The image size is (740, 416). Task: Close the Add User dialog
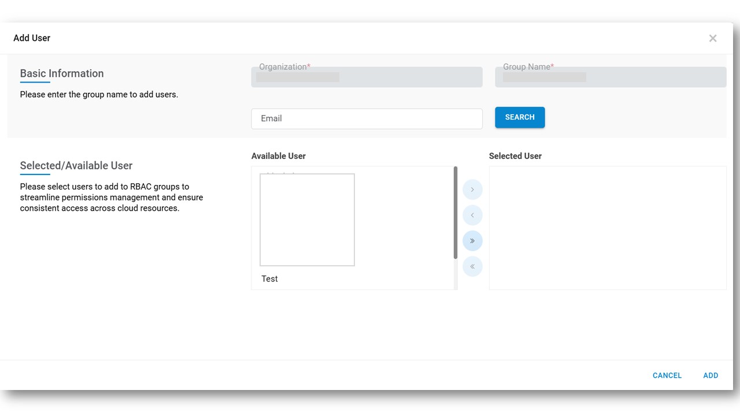click(x=713, y=38)
